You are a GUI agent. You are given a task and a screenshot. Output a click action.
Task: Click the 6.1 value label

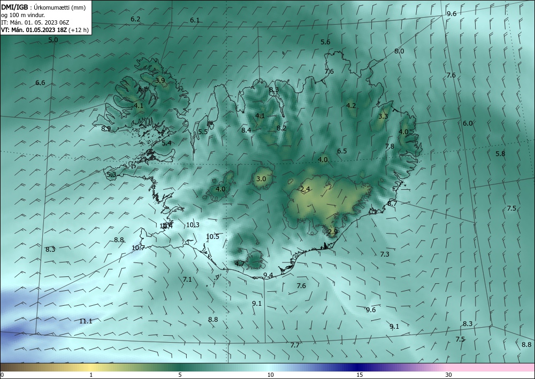[x=195, y=20]
